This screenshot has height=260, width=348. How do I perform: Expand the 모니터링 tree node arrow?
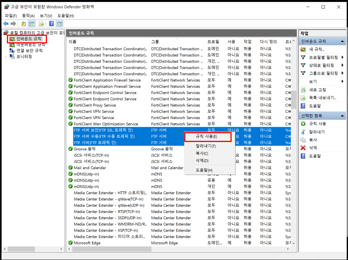pos(6,57)
